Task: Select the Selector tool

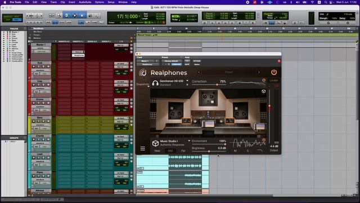Action: tap(74, 16)
